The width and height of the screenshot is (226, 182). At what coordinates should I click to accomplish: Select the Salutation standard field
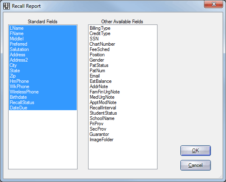click(43, 49)
